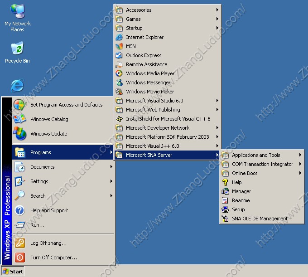Expand the COM Transaction Integrator submenu arrow
The height and width of the screenshot is (277, 308).
300,164
